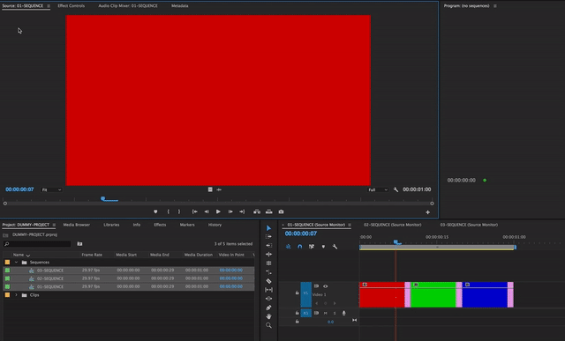
Task: Switch to 02-SEQUENCE timeline tab
Action: [x=392, y=225]
